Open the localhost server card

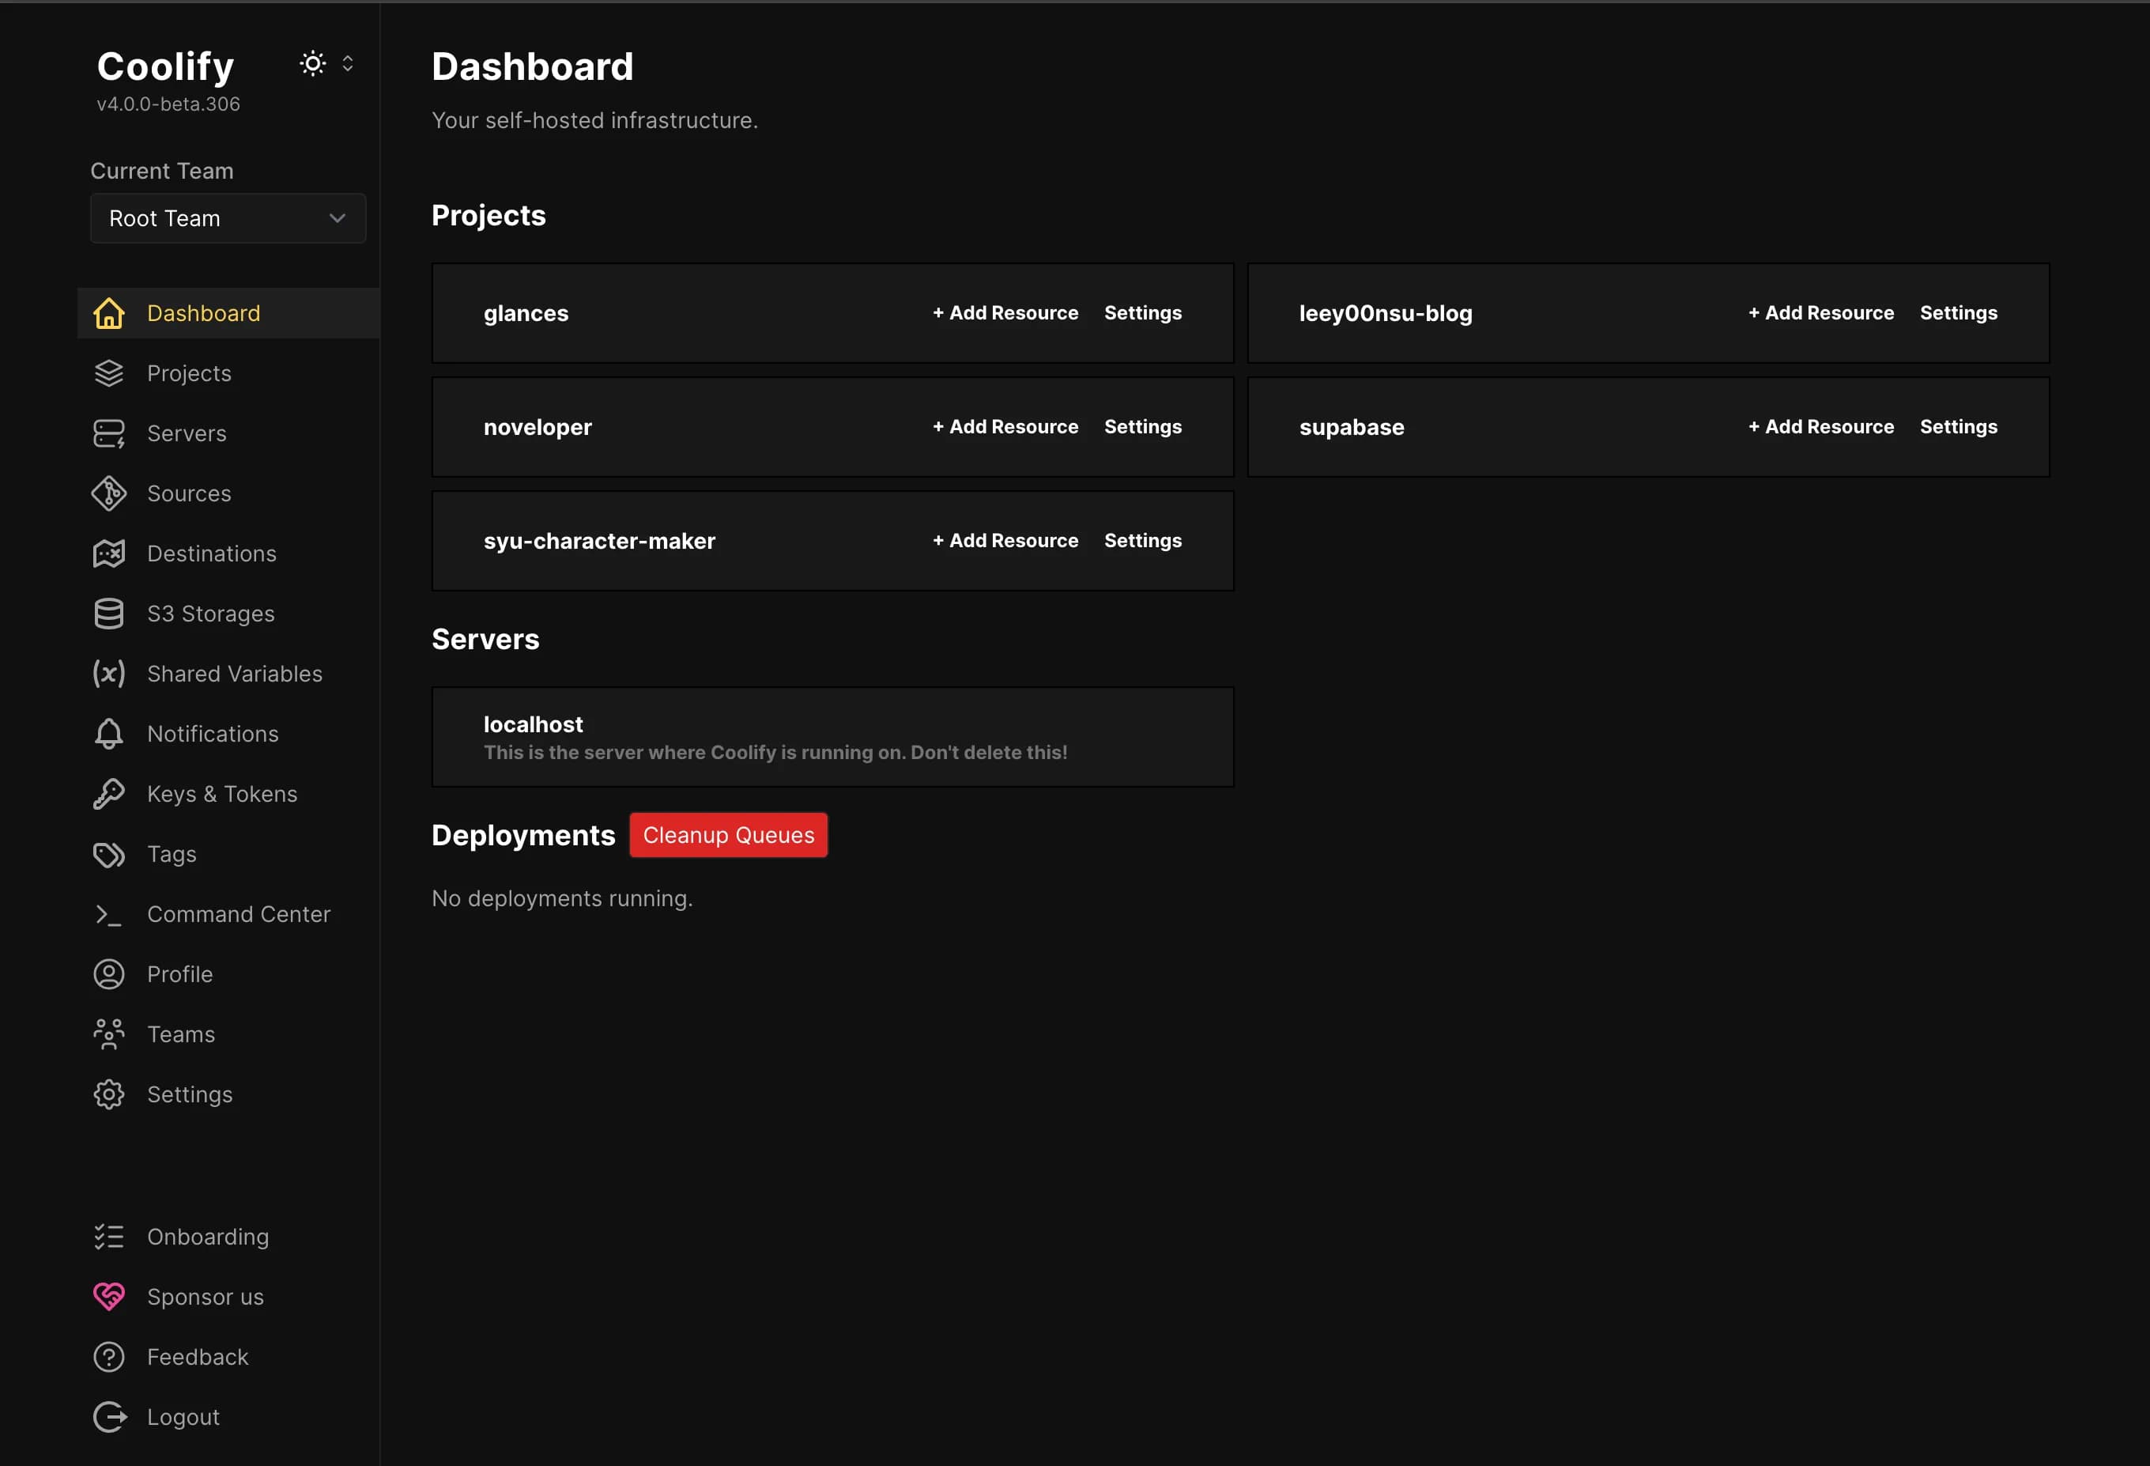point(832,737)
